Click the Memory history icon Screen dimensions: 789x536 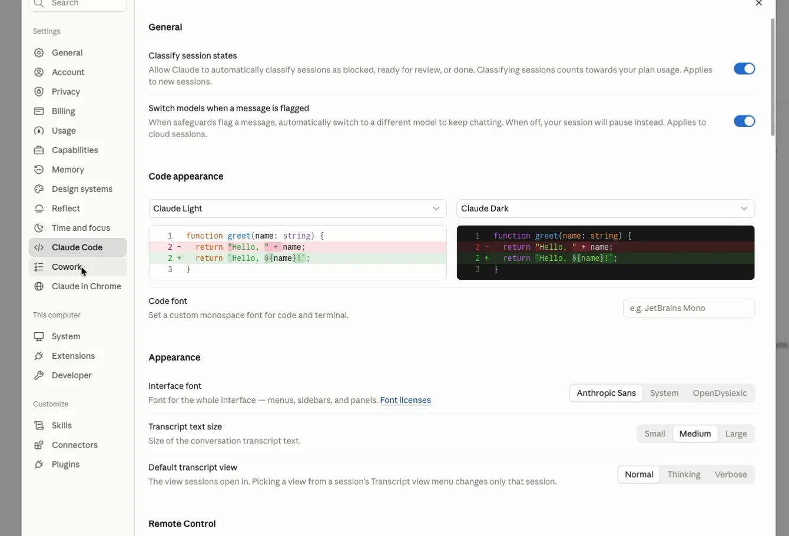click(39, 170)
